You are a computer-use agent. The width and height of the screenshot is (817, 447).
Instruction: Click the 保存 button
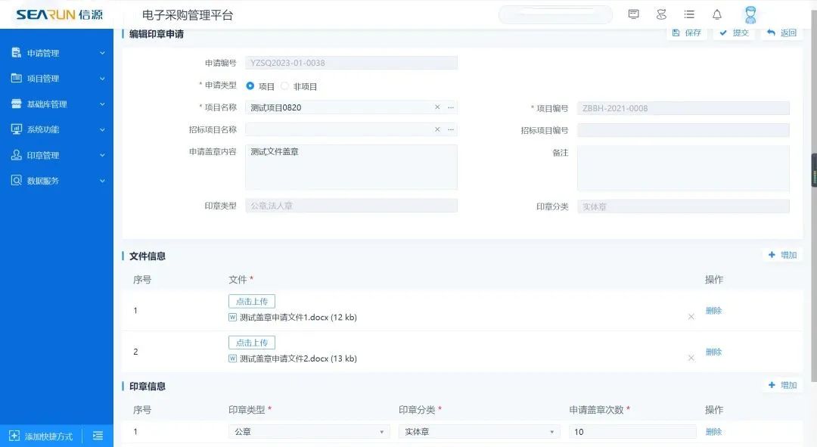pos(687,33)
